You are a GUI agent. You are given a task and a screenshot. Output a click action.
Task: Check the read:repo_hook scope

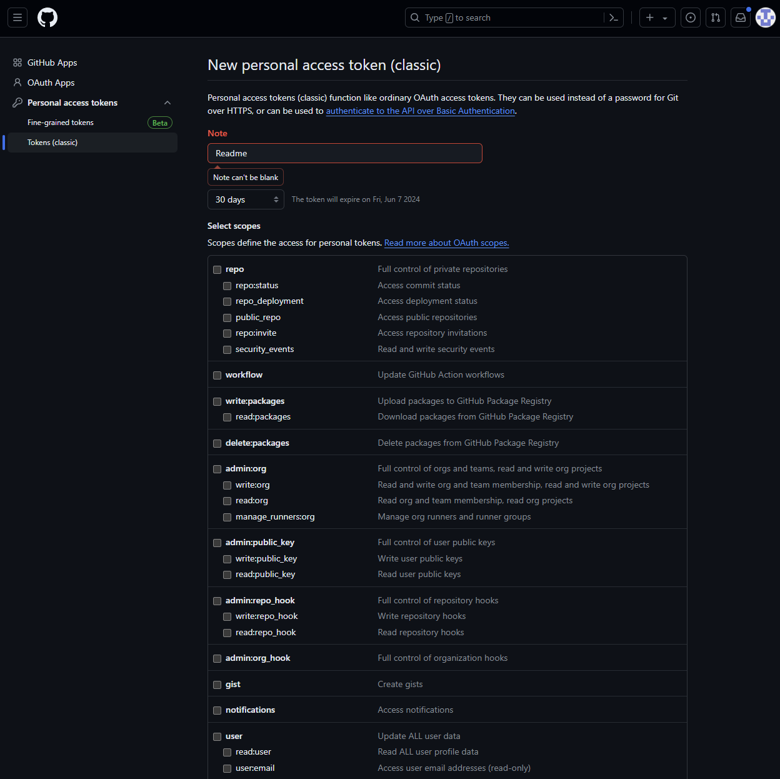point(227,633)
